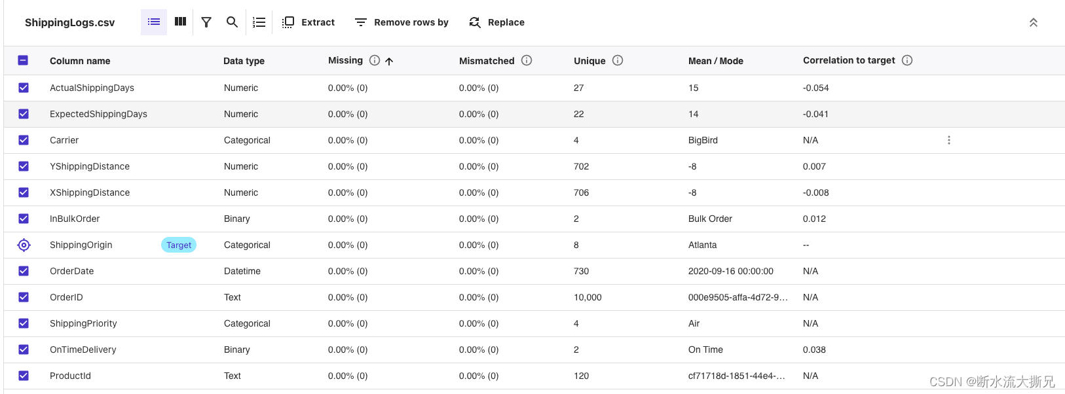Image resolution: width=1065 pixels, height=394 pixels.
Task: Click Correlation to target header label
Action: pos(849,60)
